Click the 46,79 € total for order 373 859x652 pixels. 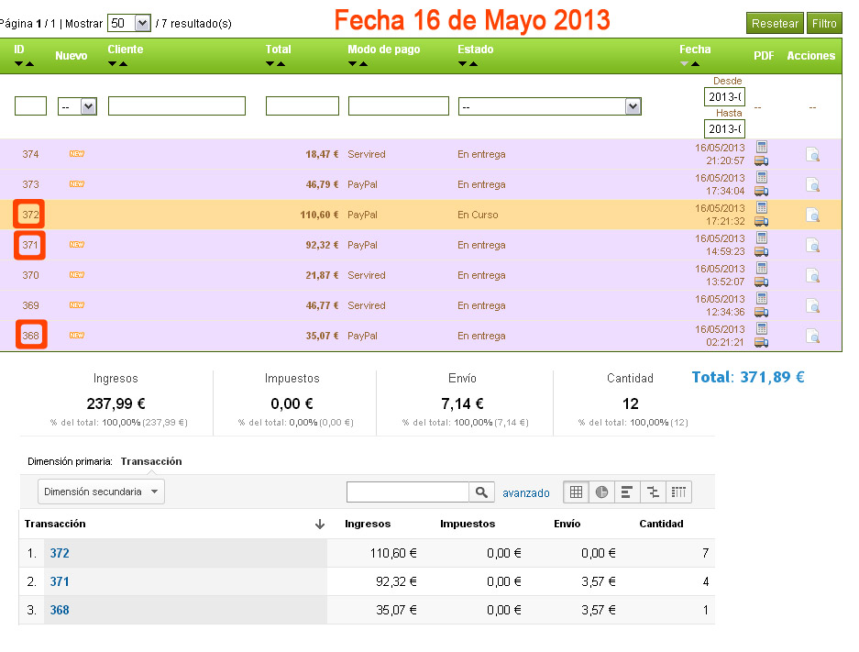322,184
